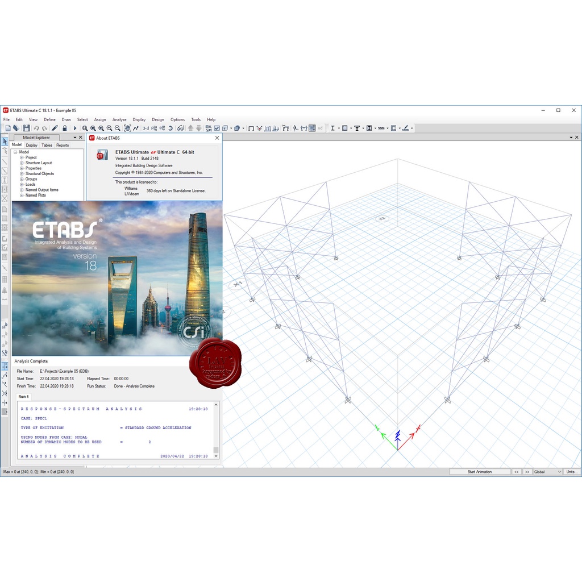Screen dimensions: 582x582
Task: Click the Undo arrow icon
Action: 36,128
